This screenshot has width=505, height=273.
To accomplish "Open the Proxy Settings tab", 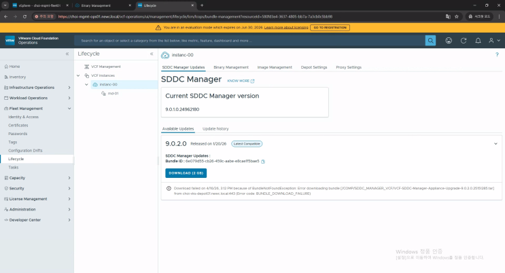I will 349,67.
